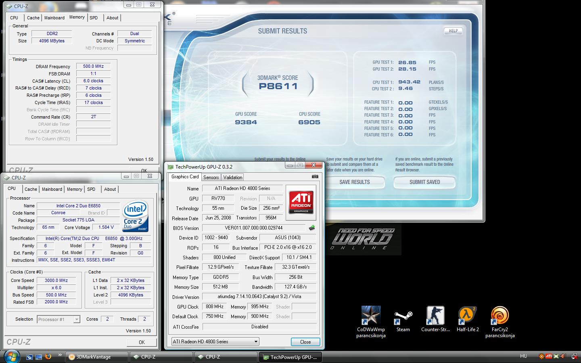581x363 pixels.
Task: Click Close button in GPU-Z
Action: (x=305, y=342)
